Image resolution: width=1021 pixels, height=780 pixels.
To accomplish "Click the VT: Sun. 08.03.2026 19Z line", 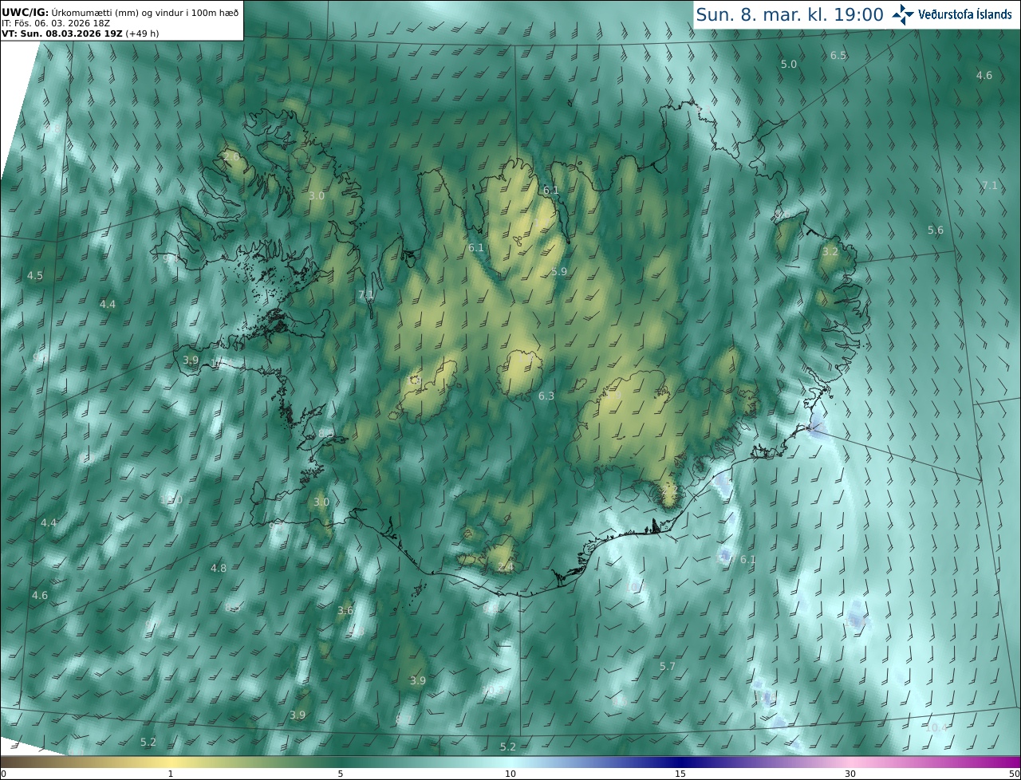I will (x=80, y=34).
